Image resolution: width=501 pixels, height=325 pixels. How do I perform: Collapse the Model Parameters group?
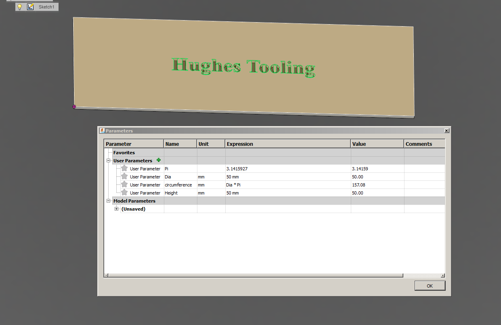[108, 201]
